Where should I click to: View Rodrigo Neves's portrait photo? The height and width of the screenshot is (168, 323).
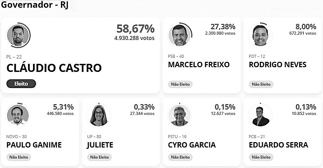(x=260, y=35)
